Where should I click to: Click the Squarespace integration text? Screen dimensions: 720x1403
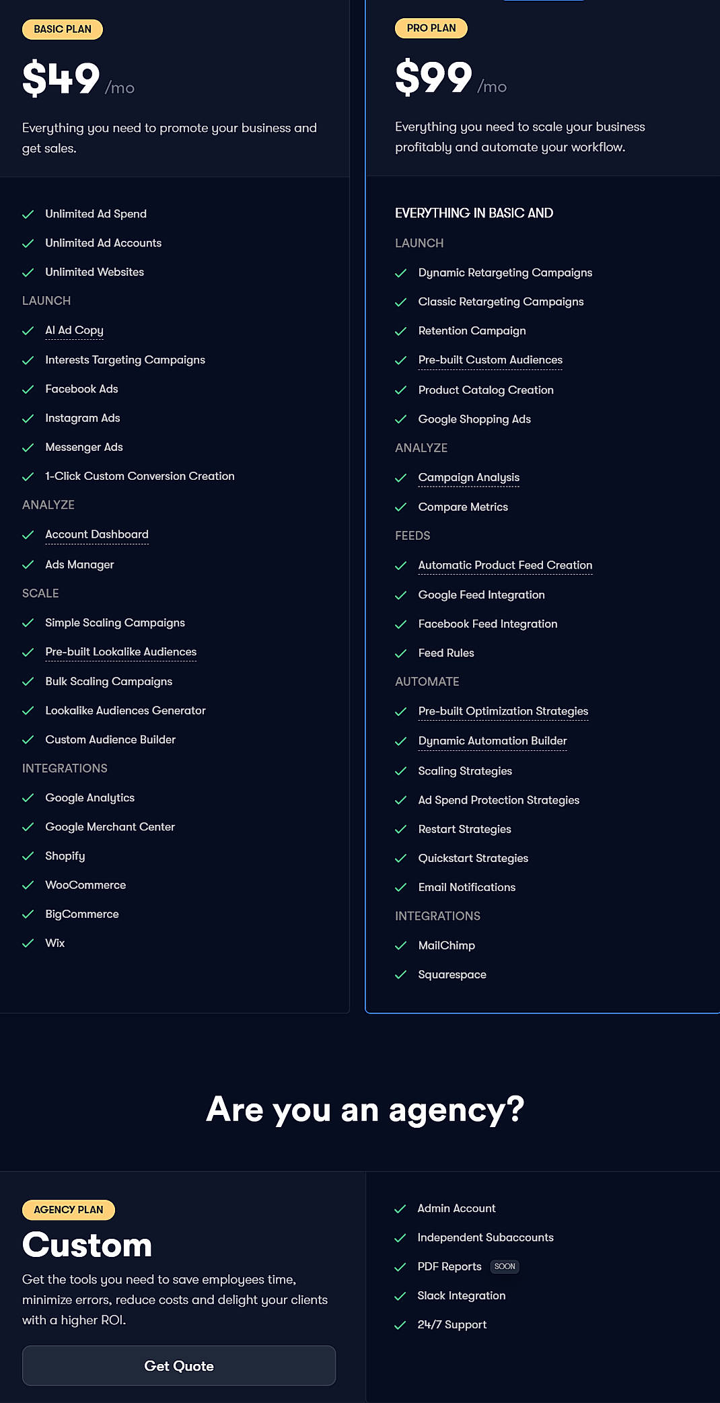click(x=452, y=974)
